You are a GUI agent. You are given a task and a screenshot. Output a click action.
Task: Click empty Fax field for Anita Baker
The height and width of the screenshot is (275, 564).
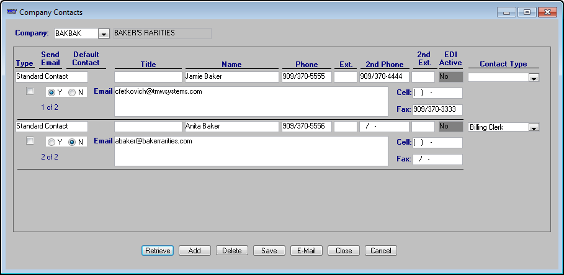[437, 159]
